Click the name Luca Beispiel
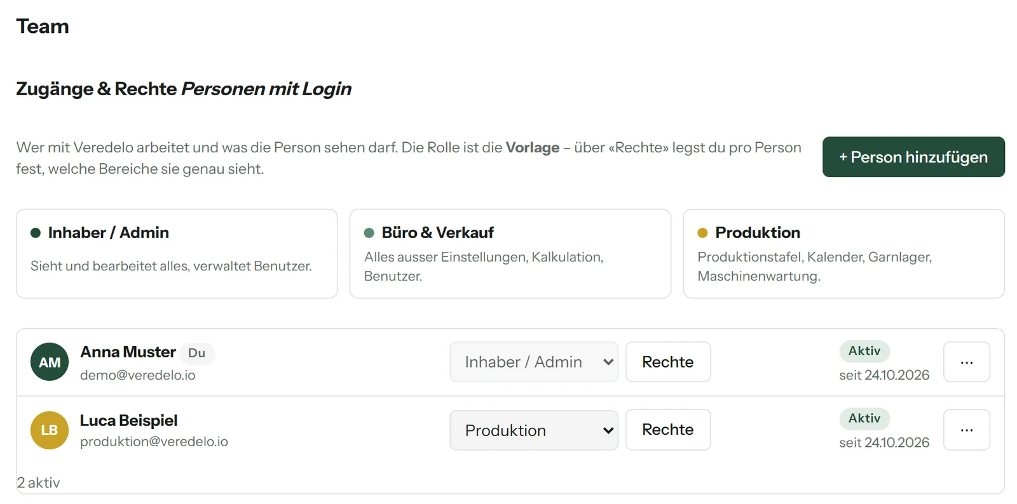Screen dimensions: 1017x504 click(x=129, y=420)
